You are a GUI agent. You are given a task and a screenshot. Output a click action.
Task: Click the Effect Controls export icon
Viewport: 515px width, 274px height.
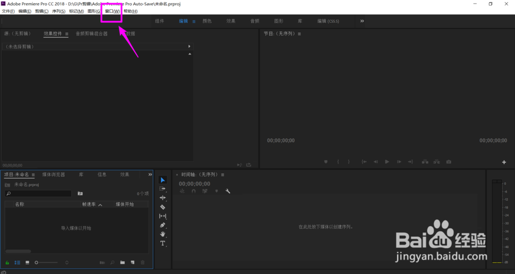pos(249,165)
